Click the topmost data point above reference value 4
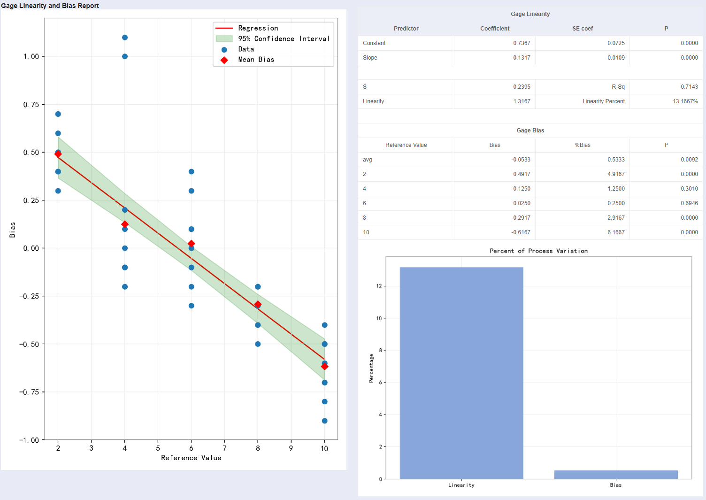Screen dimensions: 706x500 click(x=124, y=37)
